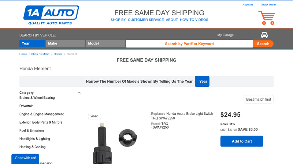Screen dimensions: 293x164
Task: Click the 1A Auto logo
Action: coord(51,15)
